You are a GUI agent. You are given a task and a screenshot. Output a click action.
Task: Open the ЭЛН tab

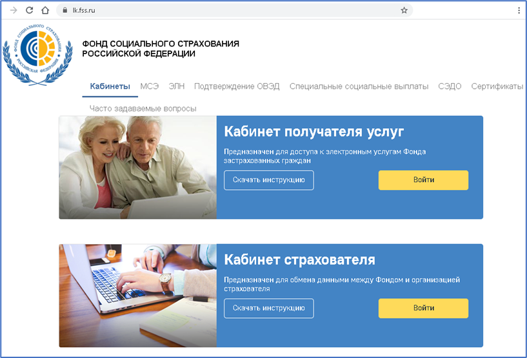pos(177,86)
